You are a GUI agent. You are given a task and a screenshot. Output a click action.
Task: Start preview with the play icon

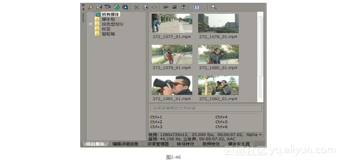click(166, 7)
